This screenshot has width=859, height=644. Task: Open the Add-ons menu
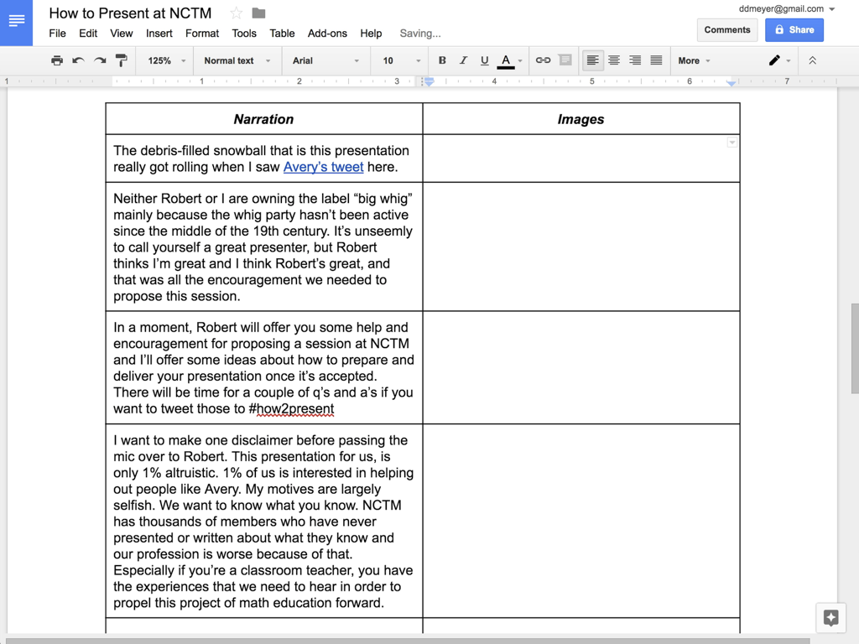coord(327,34)
